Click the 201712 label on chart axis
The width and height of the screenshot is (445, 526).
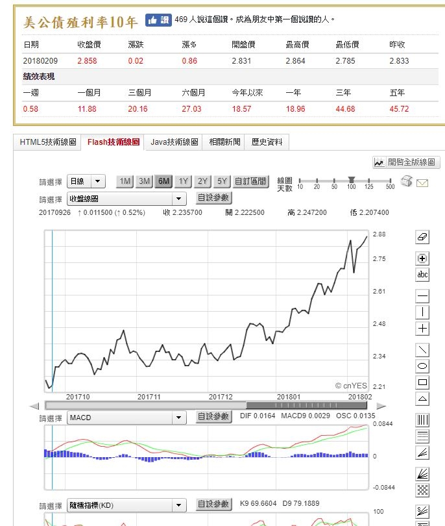pos(221,397)
